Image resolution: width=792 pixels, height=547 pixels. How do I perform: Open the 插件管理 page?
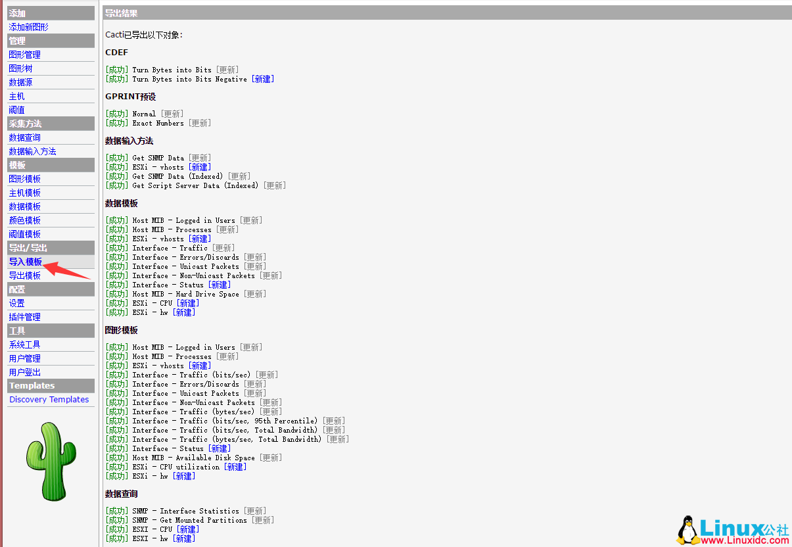pos(24,316)
